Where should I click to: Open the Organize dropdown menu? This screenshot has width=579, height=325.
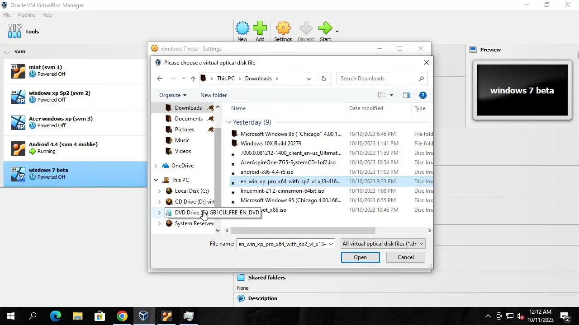(173, 95)
